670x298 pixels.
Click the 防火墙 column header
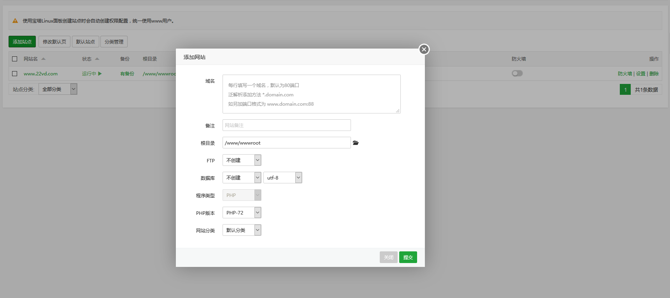coord(519,59)
